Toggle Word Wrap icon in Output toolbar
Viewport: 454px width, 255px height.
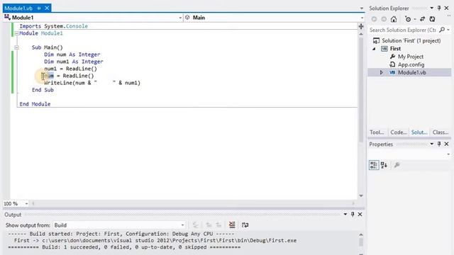(x=245, y=225)
